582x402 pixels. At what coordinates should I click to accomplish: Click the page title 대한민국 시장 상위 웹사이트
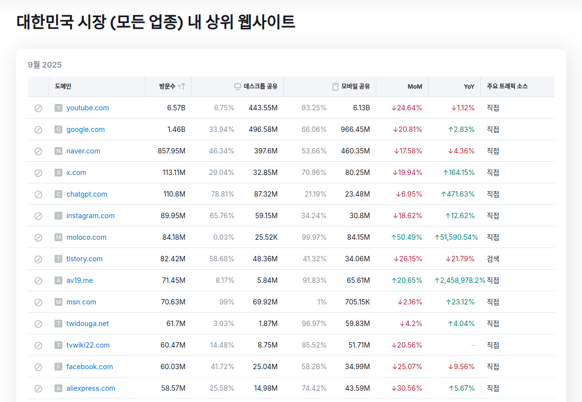156,22
